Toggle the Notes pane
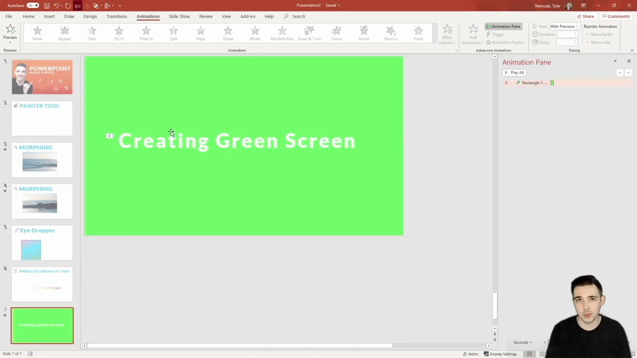Viewport: 637px width, 358px height. tap(470, 354)
